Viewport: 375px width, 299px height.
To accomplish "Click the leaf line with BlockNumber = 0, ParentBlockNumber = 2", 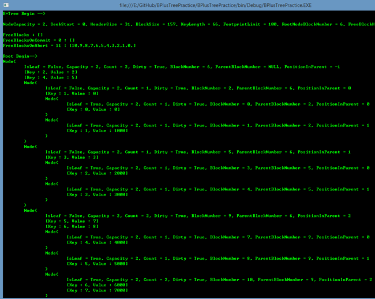I will coord(218,104).
